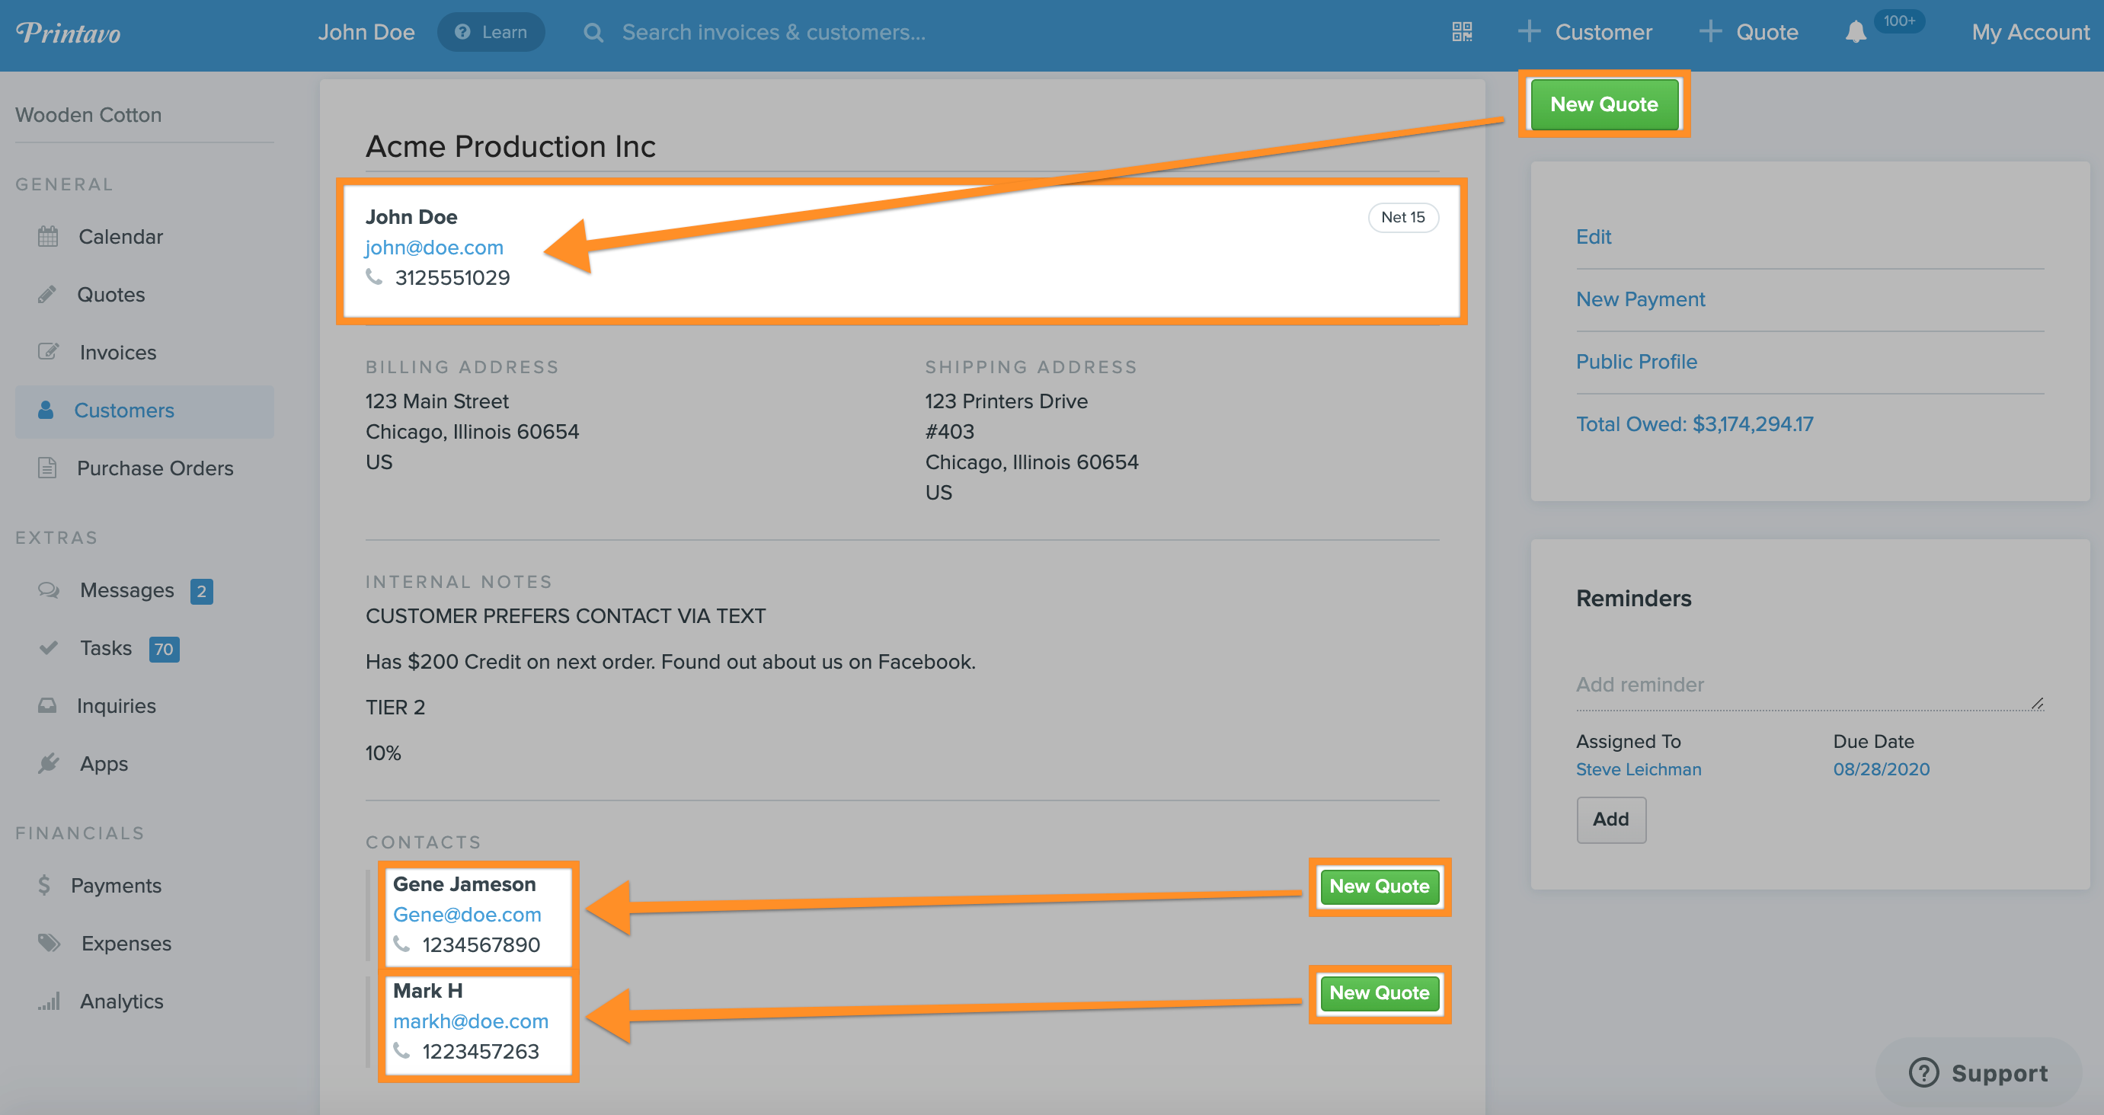This screenshot has width=2104, height=1115.
Task: Open Messages in the sidebar
Action: coord(126,590)
